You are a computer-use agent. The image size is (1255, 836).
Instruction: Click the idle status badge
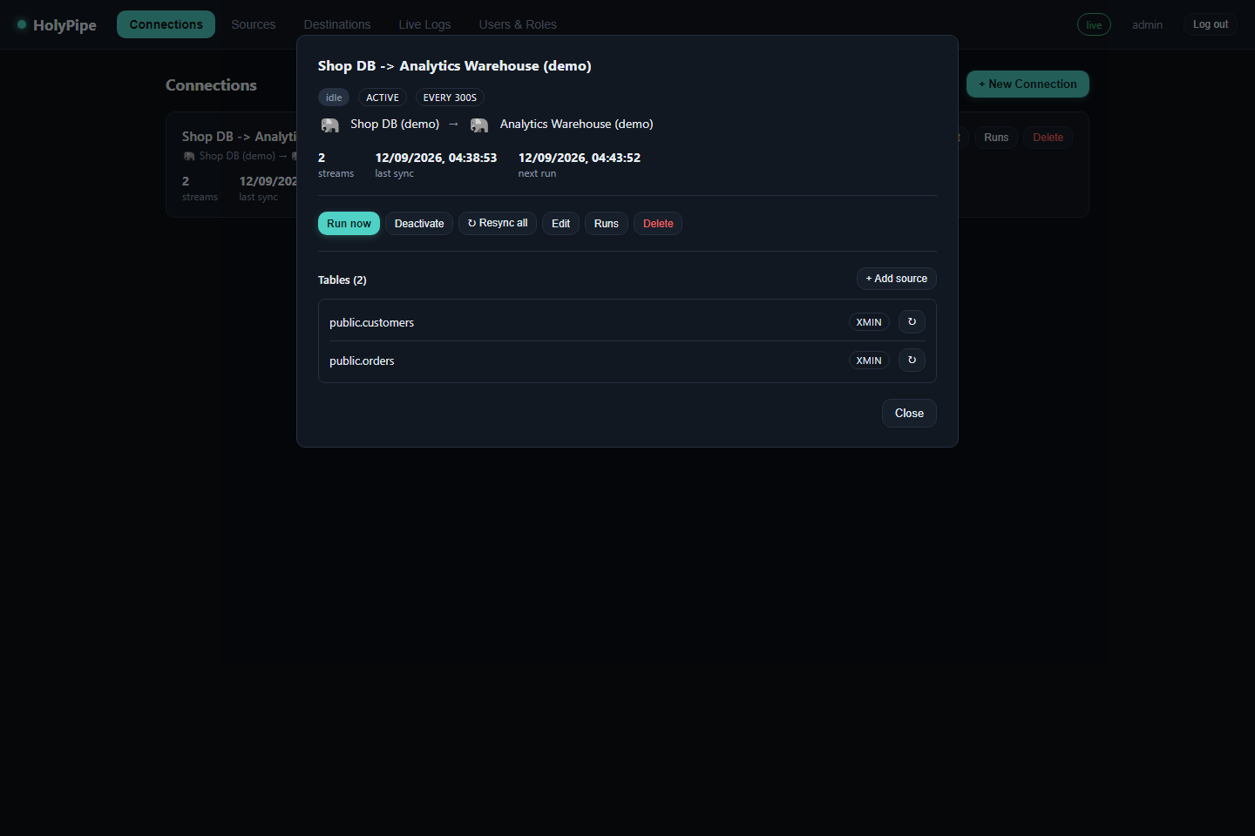click(334, 98)
